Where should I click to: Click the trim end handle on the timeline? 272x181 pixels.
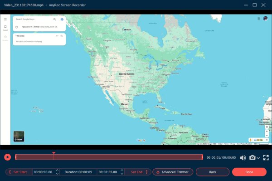[x=202, y=157]
